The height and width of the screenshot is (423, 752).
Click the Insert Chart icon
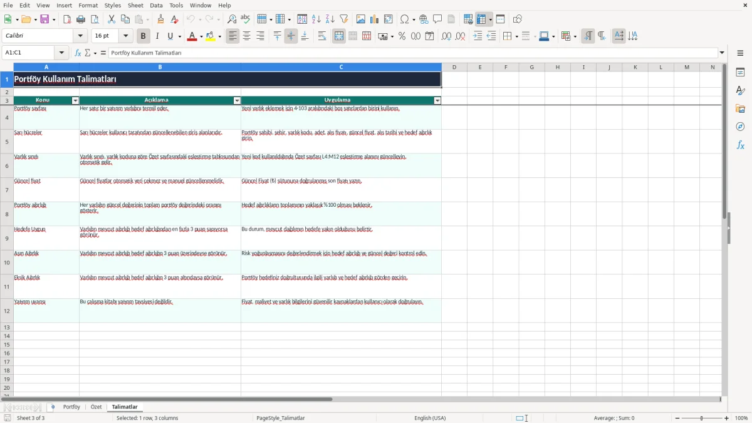pyautogui.click(x=375, y=19)
